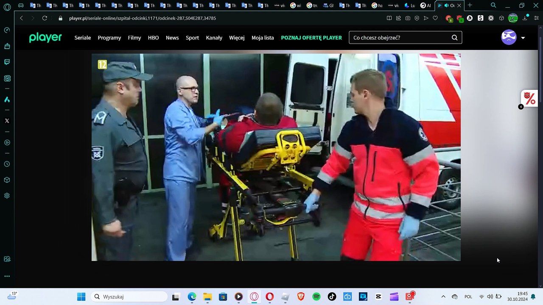This screenshot has width=543, height=305.
Task: Open the Windows Start menu
Action: tap(81, 297)
